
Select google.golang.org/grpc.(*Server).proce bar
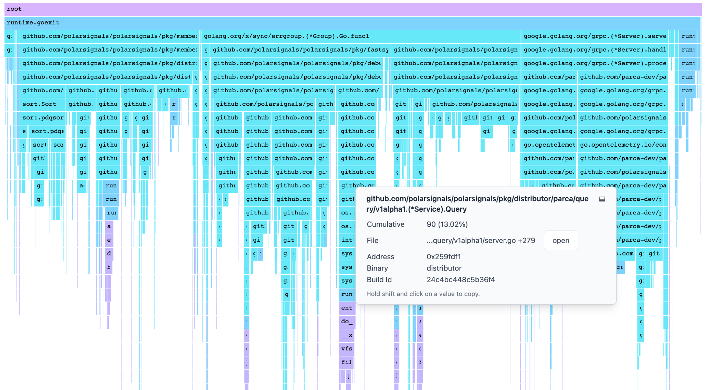click(594, 64)
